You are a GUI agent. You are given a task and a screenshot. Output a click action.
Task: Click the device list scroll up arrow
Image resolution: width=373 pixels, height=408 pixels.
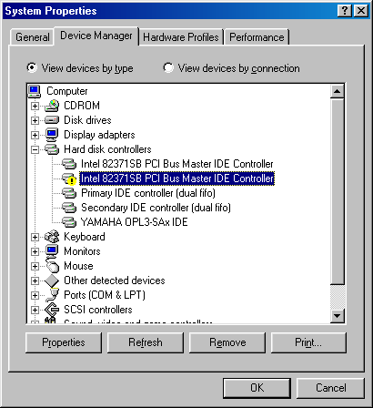[338, 91]
